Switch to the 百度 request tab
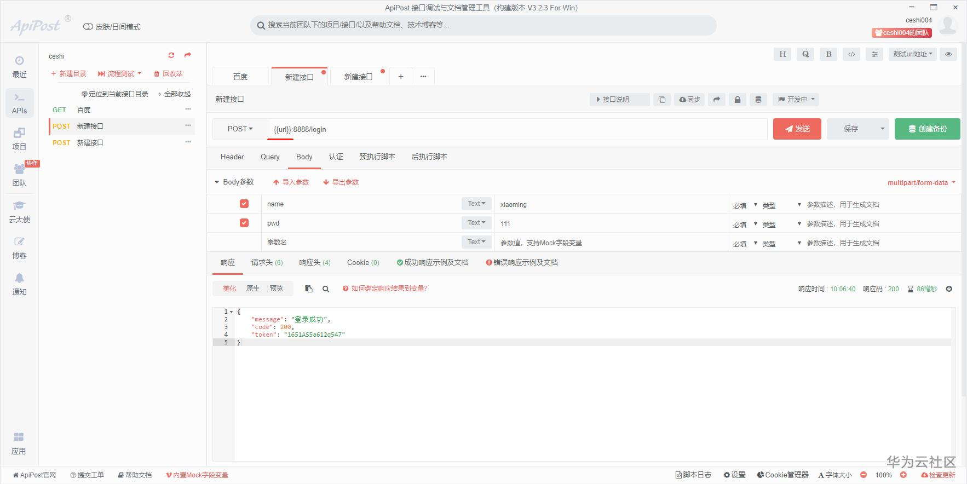The height and width of the screenshot is (484, 967). pyautogui.click(x=240, y=77)
